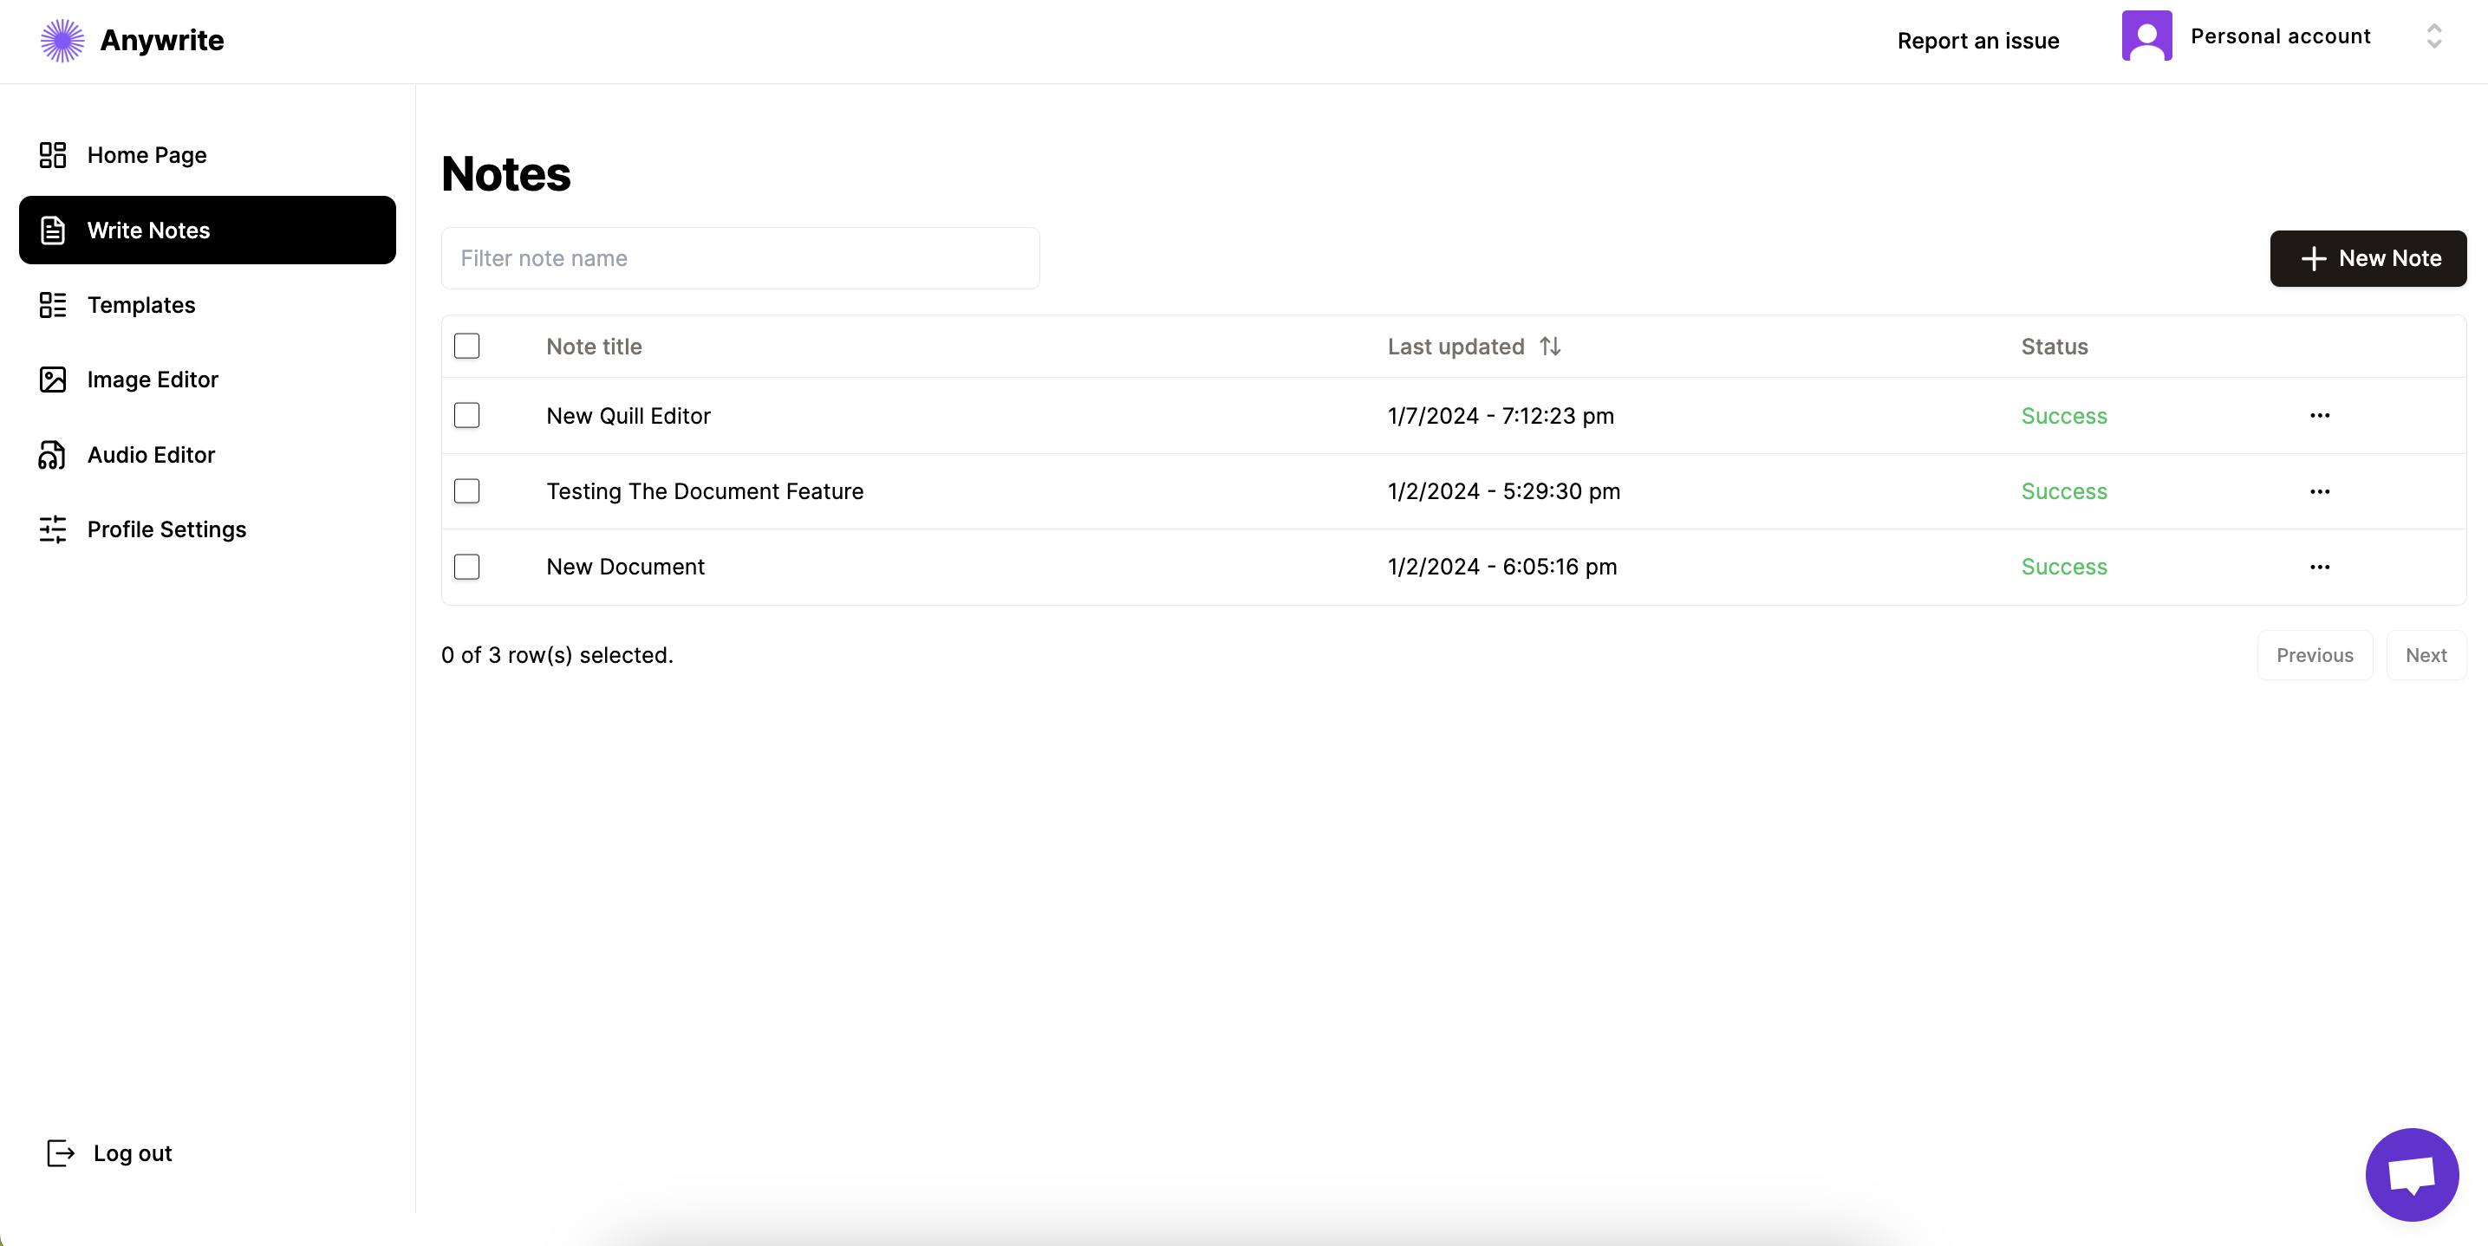The width and height of the screenshot is (2488, 1246).
Task: Check the New Quill Editor row checkbox
Action: (x=466, y=415)
